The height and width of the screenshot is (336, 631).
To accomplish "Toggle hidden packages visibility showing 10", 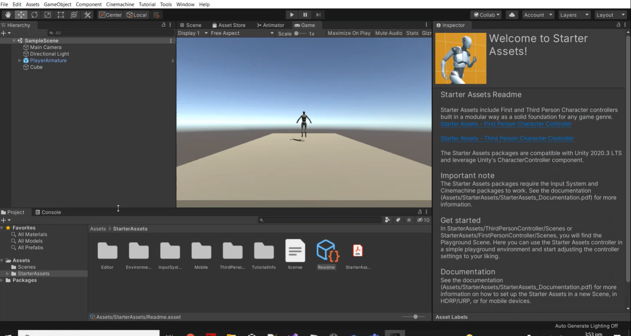I will point(423,220).
